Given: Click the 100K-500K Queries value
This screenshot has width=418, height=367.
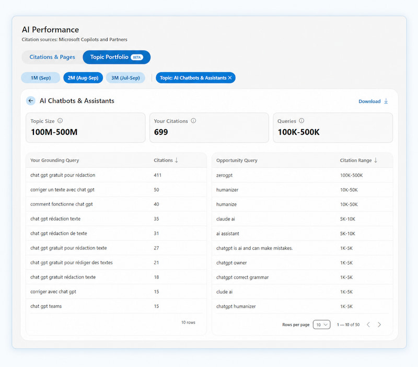Looking at the screenshot, I should pyautogui.click(x=298, y=132).
